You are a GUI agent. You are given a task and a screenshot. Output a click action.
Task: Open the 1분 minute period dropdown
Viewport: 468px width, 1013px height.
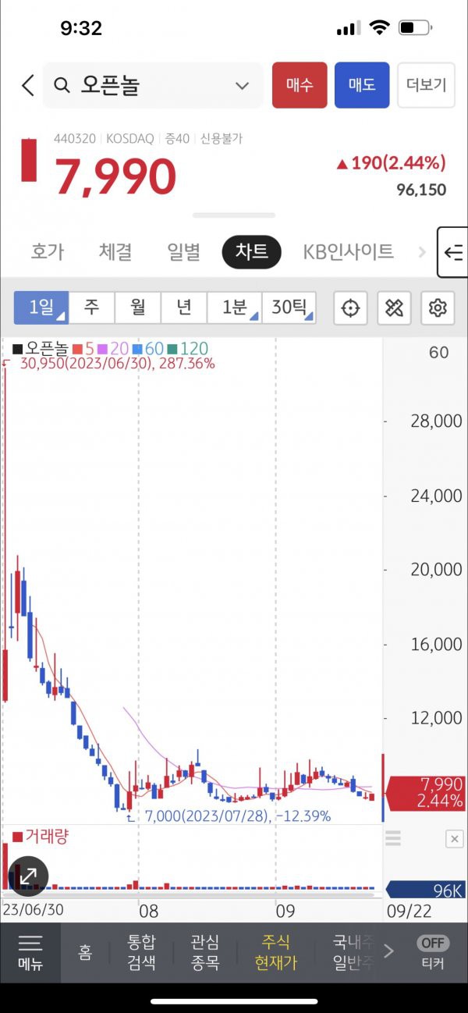coord(235,307)
